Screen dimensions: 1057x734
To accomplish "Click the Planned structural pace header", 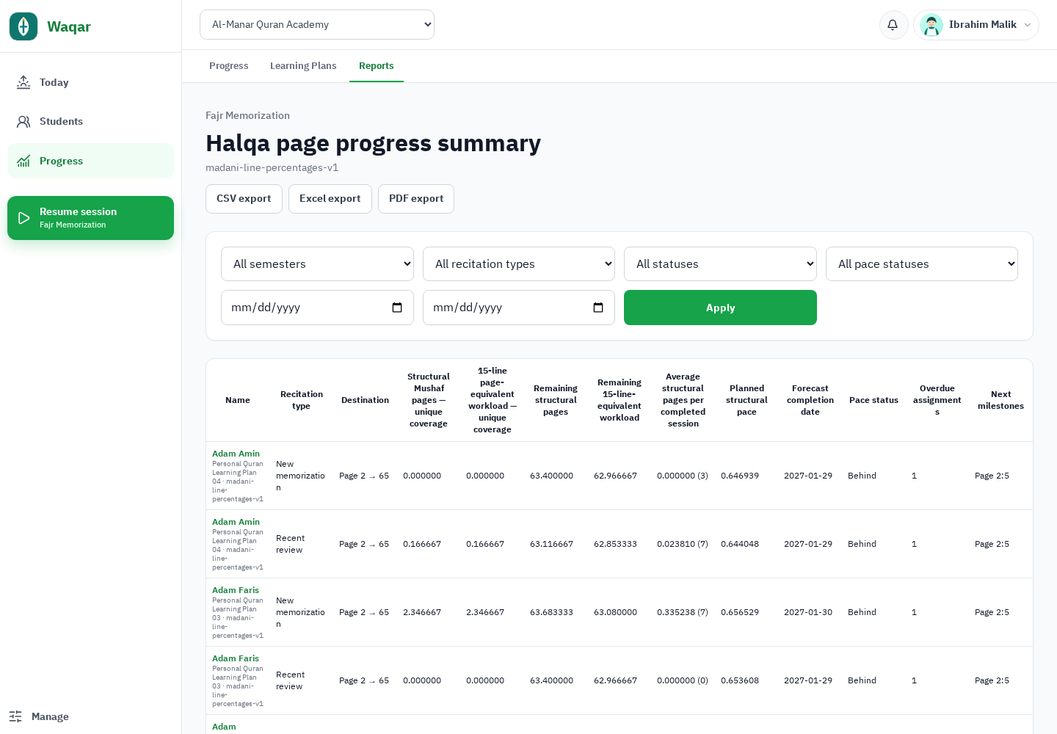I will click(747, 400).
